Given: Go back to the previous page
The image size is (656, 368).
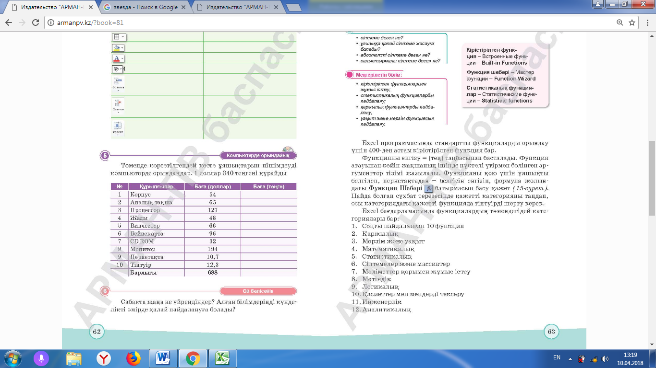Looking at the screenshot, I should pyautogui.click(x=9, y=23).
